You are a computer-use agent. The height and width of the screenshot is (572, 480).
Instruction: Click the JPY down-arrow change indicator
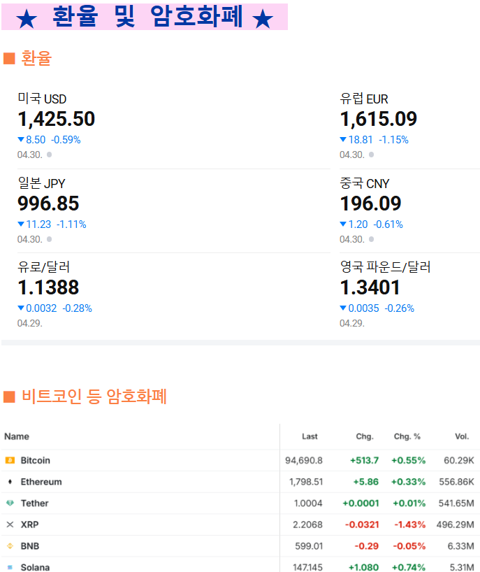click(21, 224)
